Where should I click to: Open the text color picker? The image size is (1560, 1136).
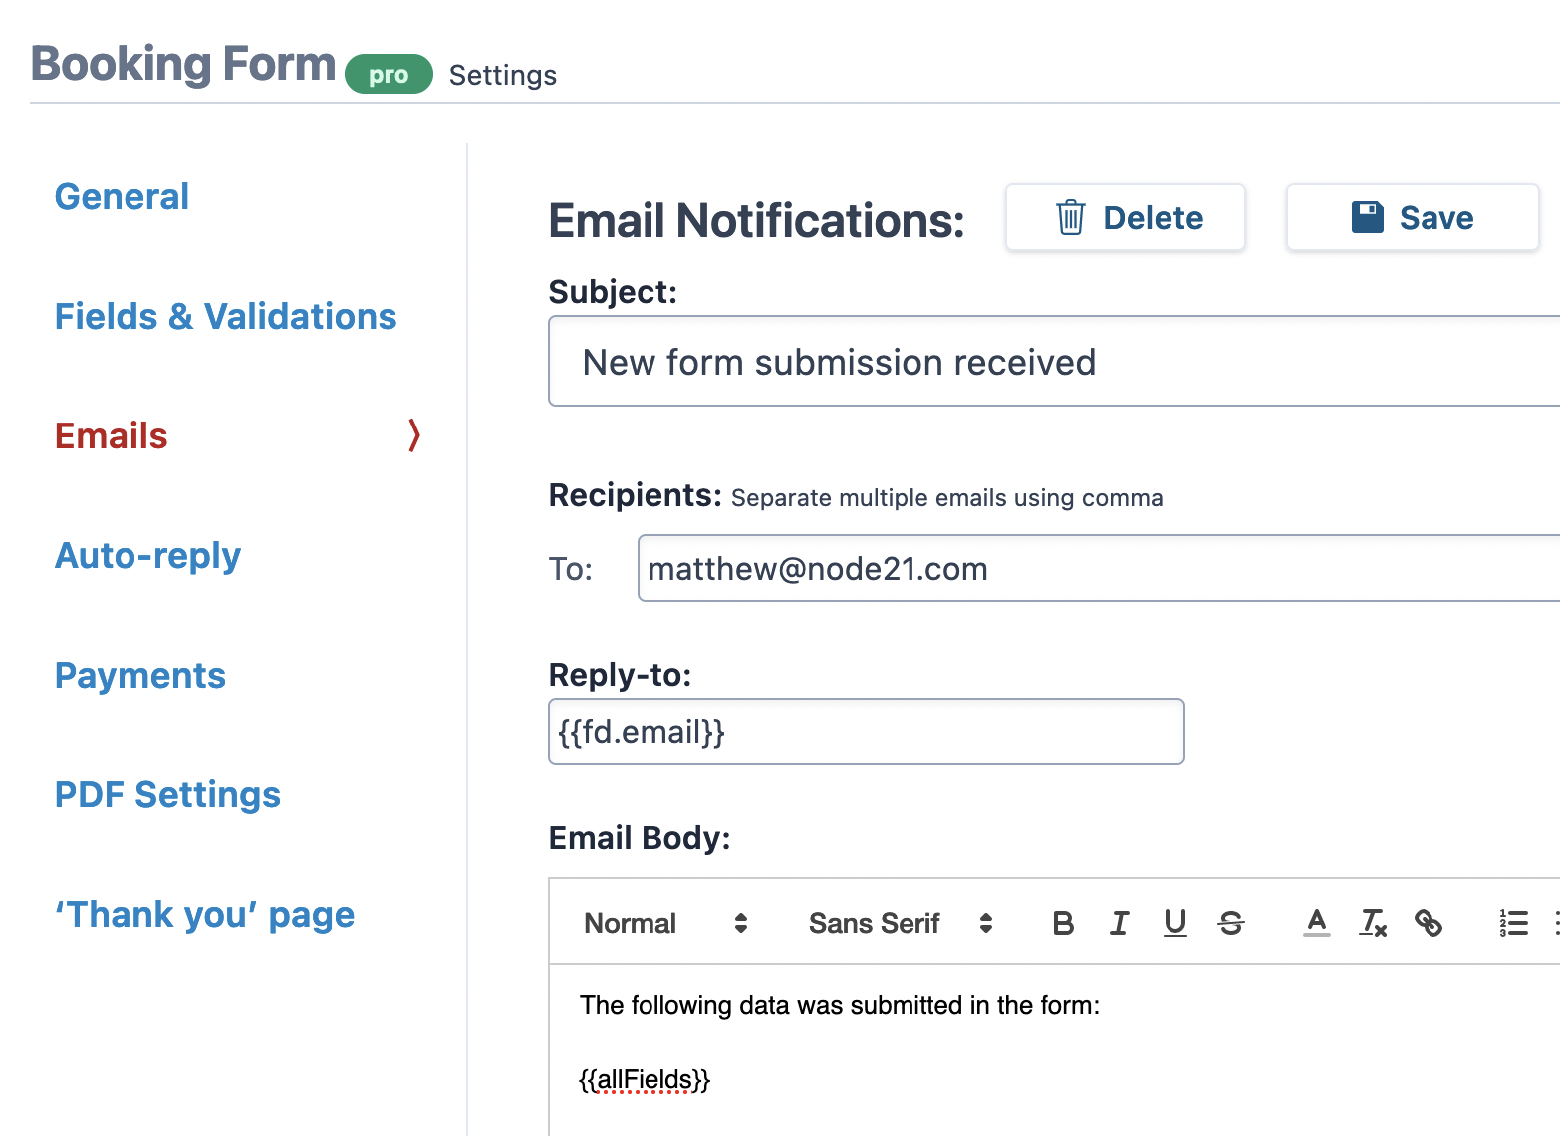(x=1317, y=924)
